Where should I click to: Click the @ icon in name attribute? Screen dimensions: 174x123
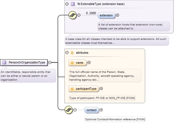pyautogui.click(x=72, y=63)
